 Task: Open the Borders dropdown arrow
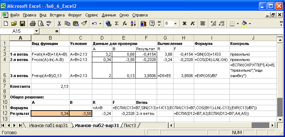click(238, 24)
